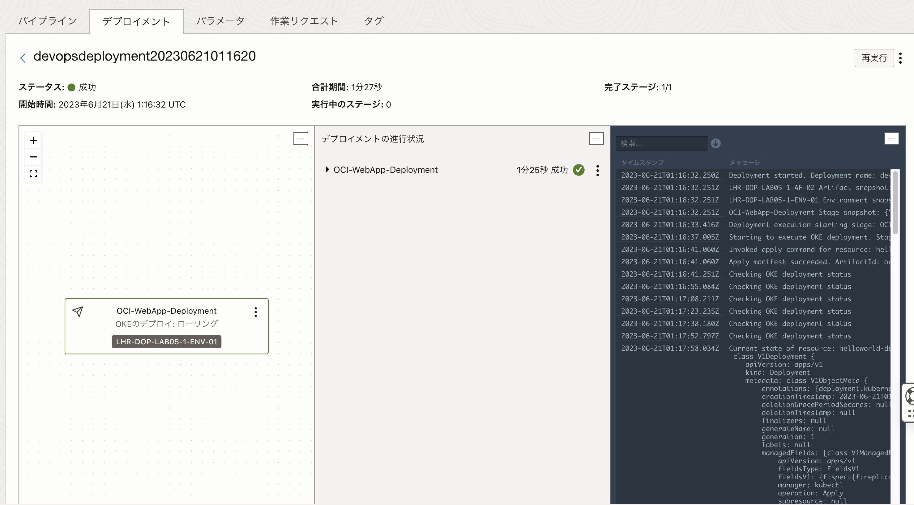Collapse the pipeline diagram panel
Screen dimensions: 914x505
[301, 138]
